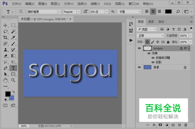Image resolution: width=195 pixels, height=129 pixels.
Task: Toggle text orientation in options bar
Action: (21, 12)
